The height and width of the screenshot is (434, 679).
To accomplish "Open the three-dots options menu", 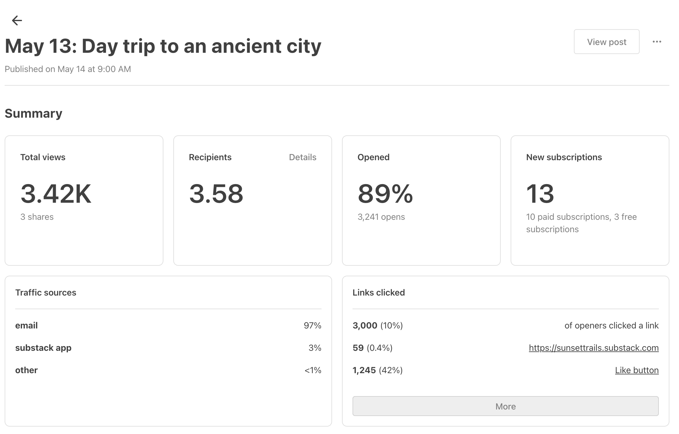I will coord(657,42).
